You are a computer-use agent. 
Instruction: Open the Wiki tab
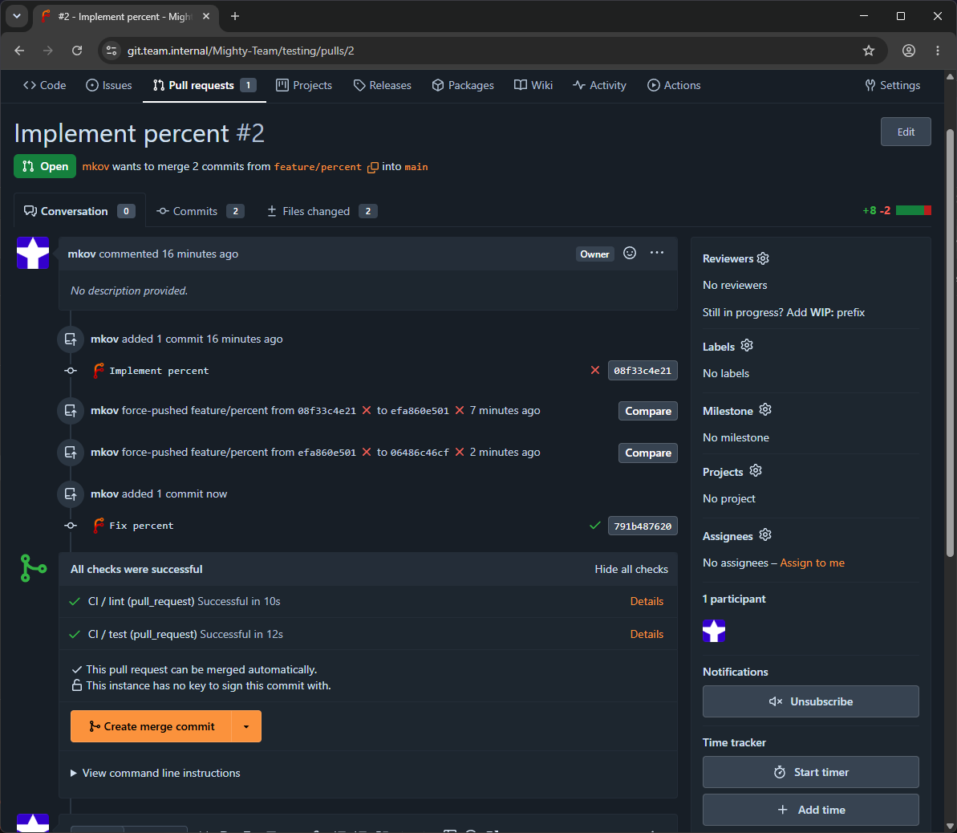point(533,86)
